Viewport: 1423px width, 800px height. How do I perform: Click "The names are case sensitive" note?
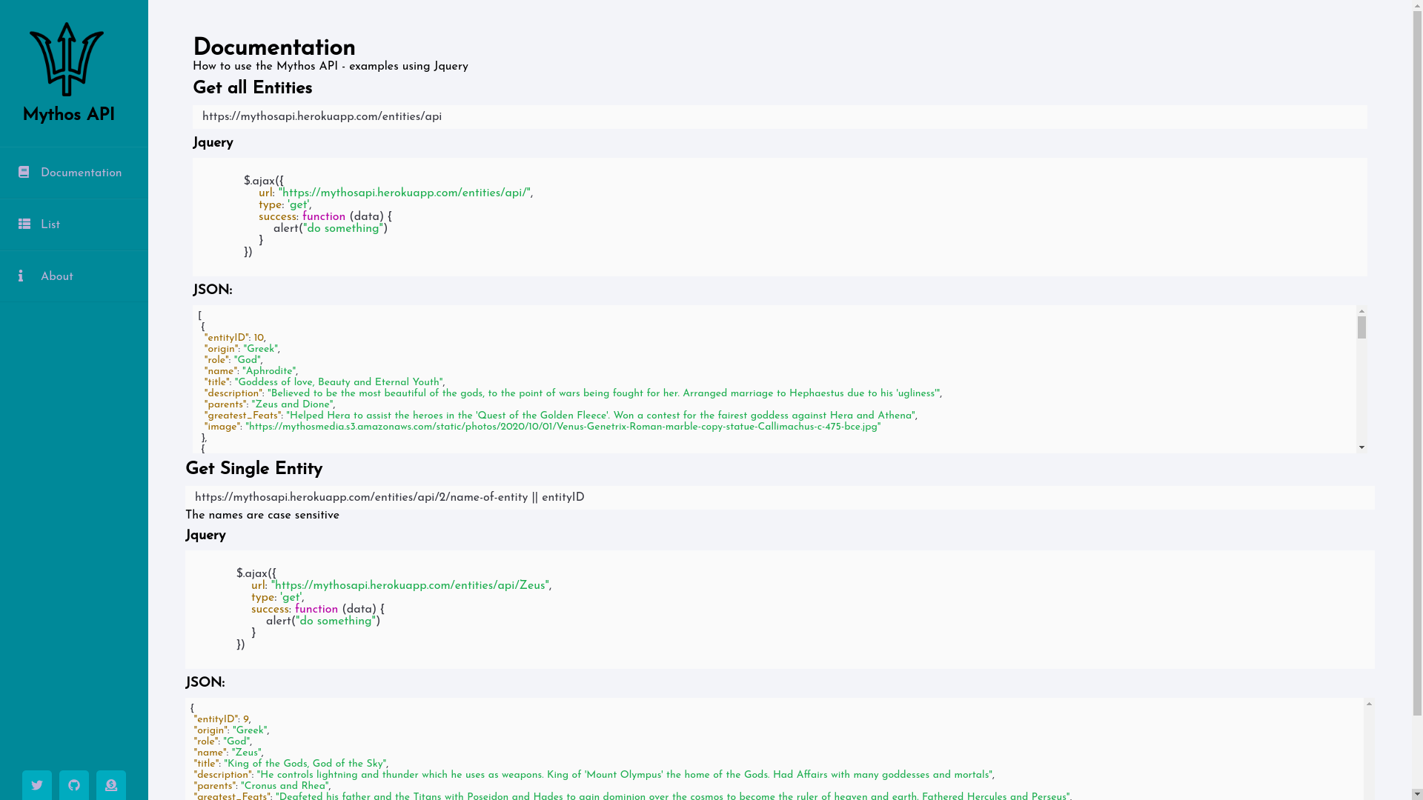pos(262,516)
